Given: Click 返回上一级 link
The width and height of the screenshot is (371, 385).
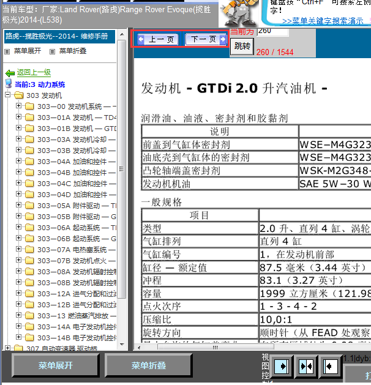Looking at the screenshot, I should coord(34,72).
